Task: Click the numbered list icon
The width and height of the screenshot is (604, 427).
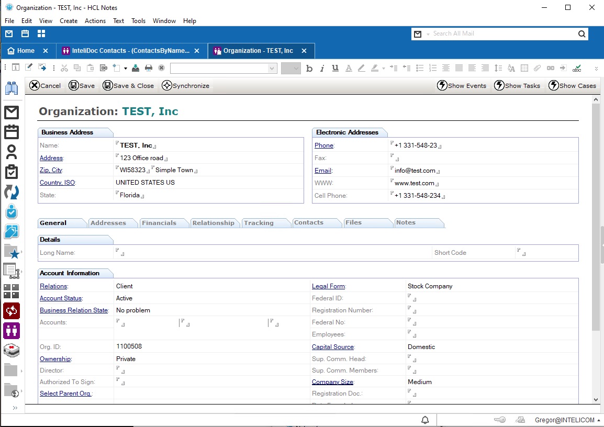Action: tap(433, 68)
